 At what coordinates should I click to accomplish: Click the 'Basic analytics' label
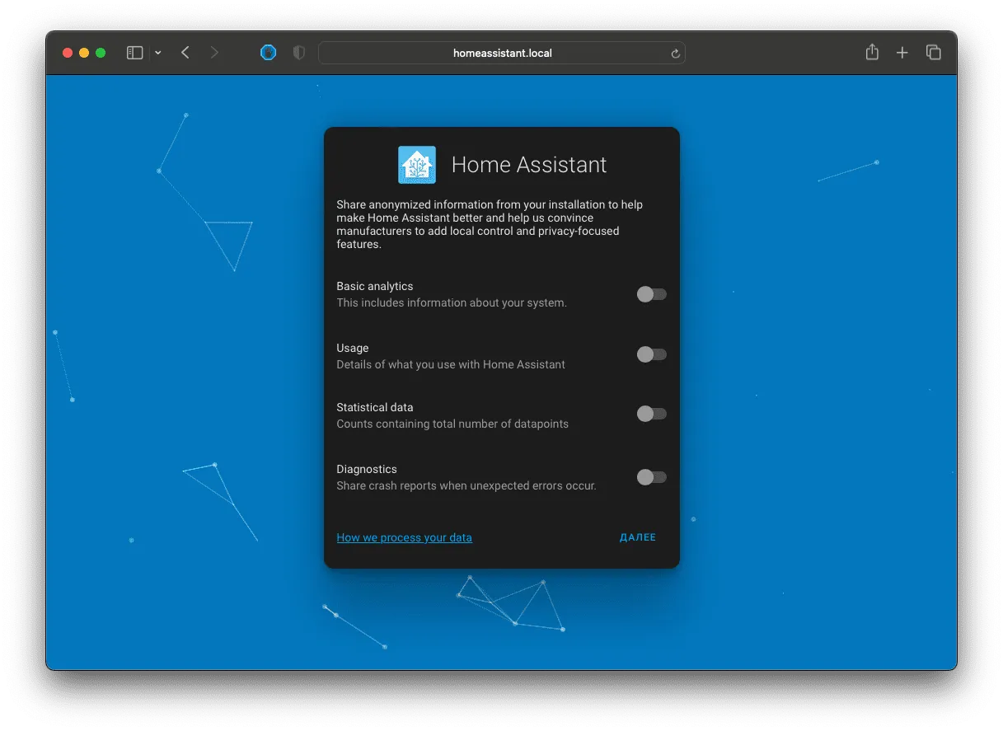click(375, 286)
